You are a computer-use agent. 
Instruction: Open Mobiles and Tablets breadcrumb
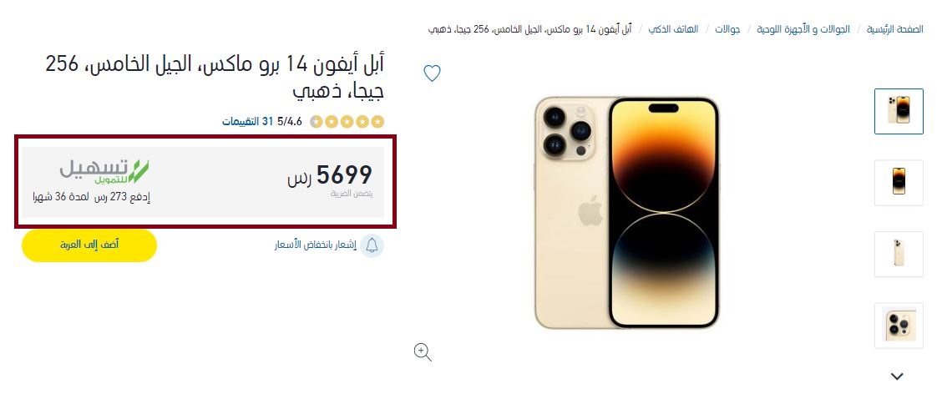(803, 29)
